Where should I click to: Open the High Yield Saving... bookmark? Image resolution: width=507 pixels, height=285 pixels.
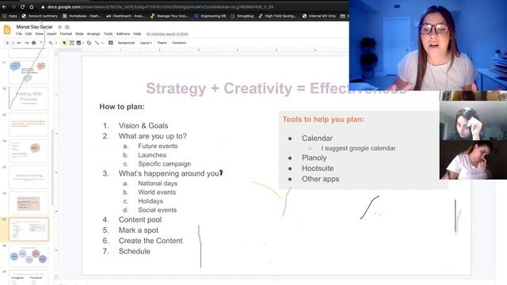click(x=277, y=16)
